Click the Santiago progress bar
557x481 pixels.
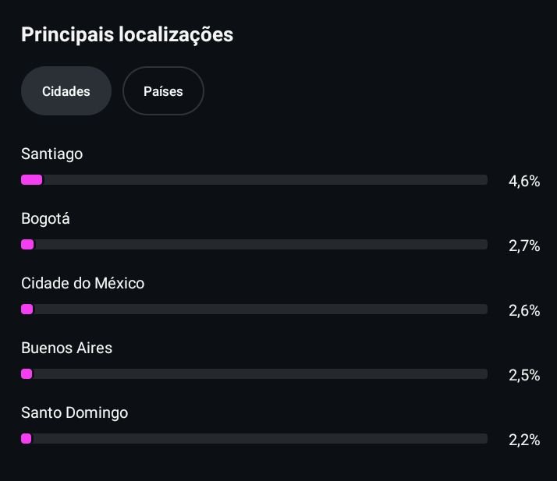[254, 180]
